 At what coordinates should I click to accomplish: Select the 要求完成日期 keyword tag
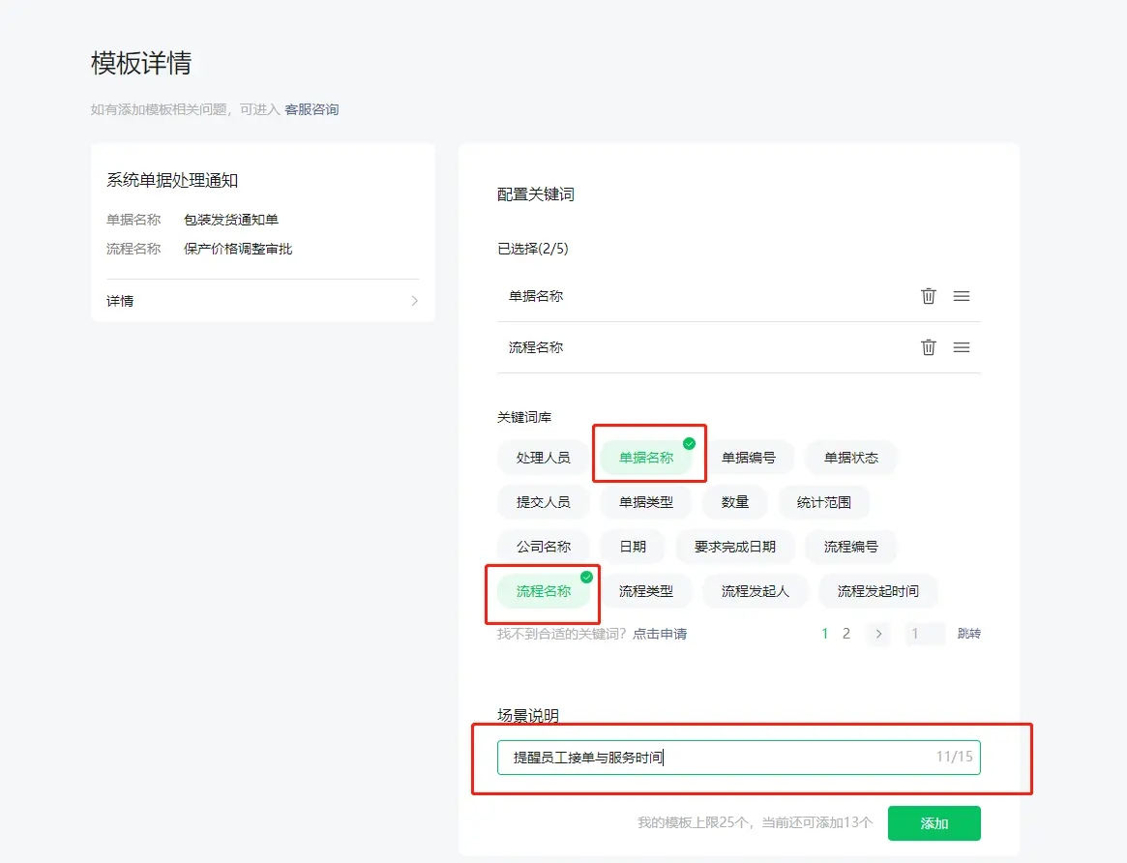point(734,547)
